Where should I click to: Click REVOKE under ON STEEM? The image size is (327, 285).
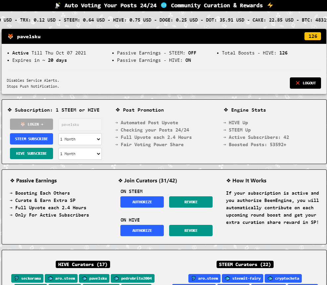coord(191,202)
